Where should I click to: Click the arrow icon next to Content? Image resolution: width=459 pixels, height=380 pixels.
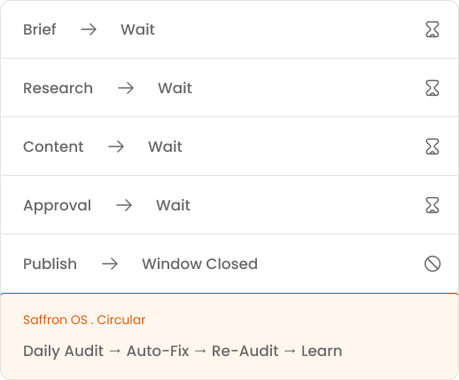[116, 146]
